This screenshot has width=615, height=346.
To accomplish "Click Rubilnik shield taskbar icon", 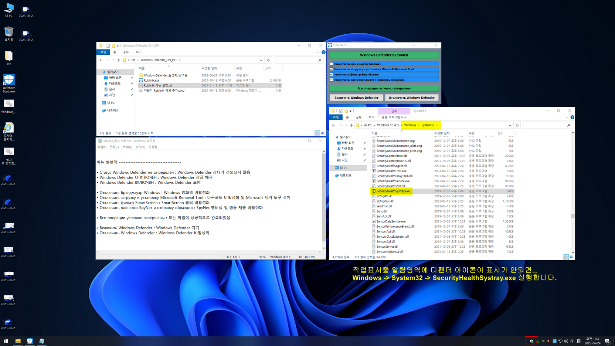I will pos(30,341).
